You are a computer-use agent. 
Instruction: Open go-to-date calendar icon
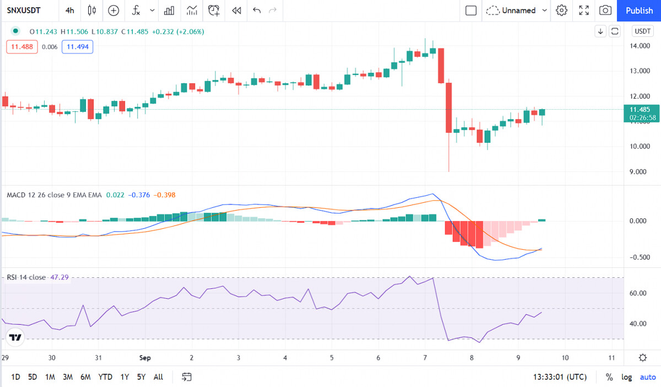click(x=187, y=377)
